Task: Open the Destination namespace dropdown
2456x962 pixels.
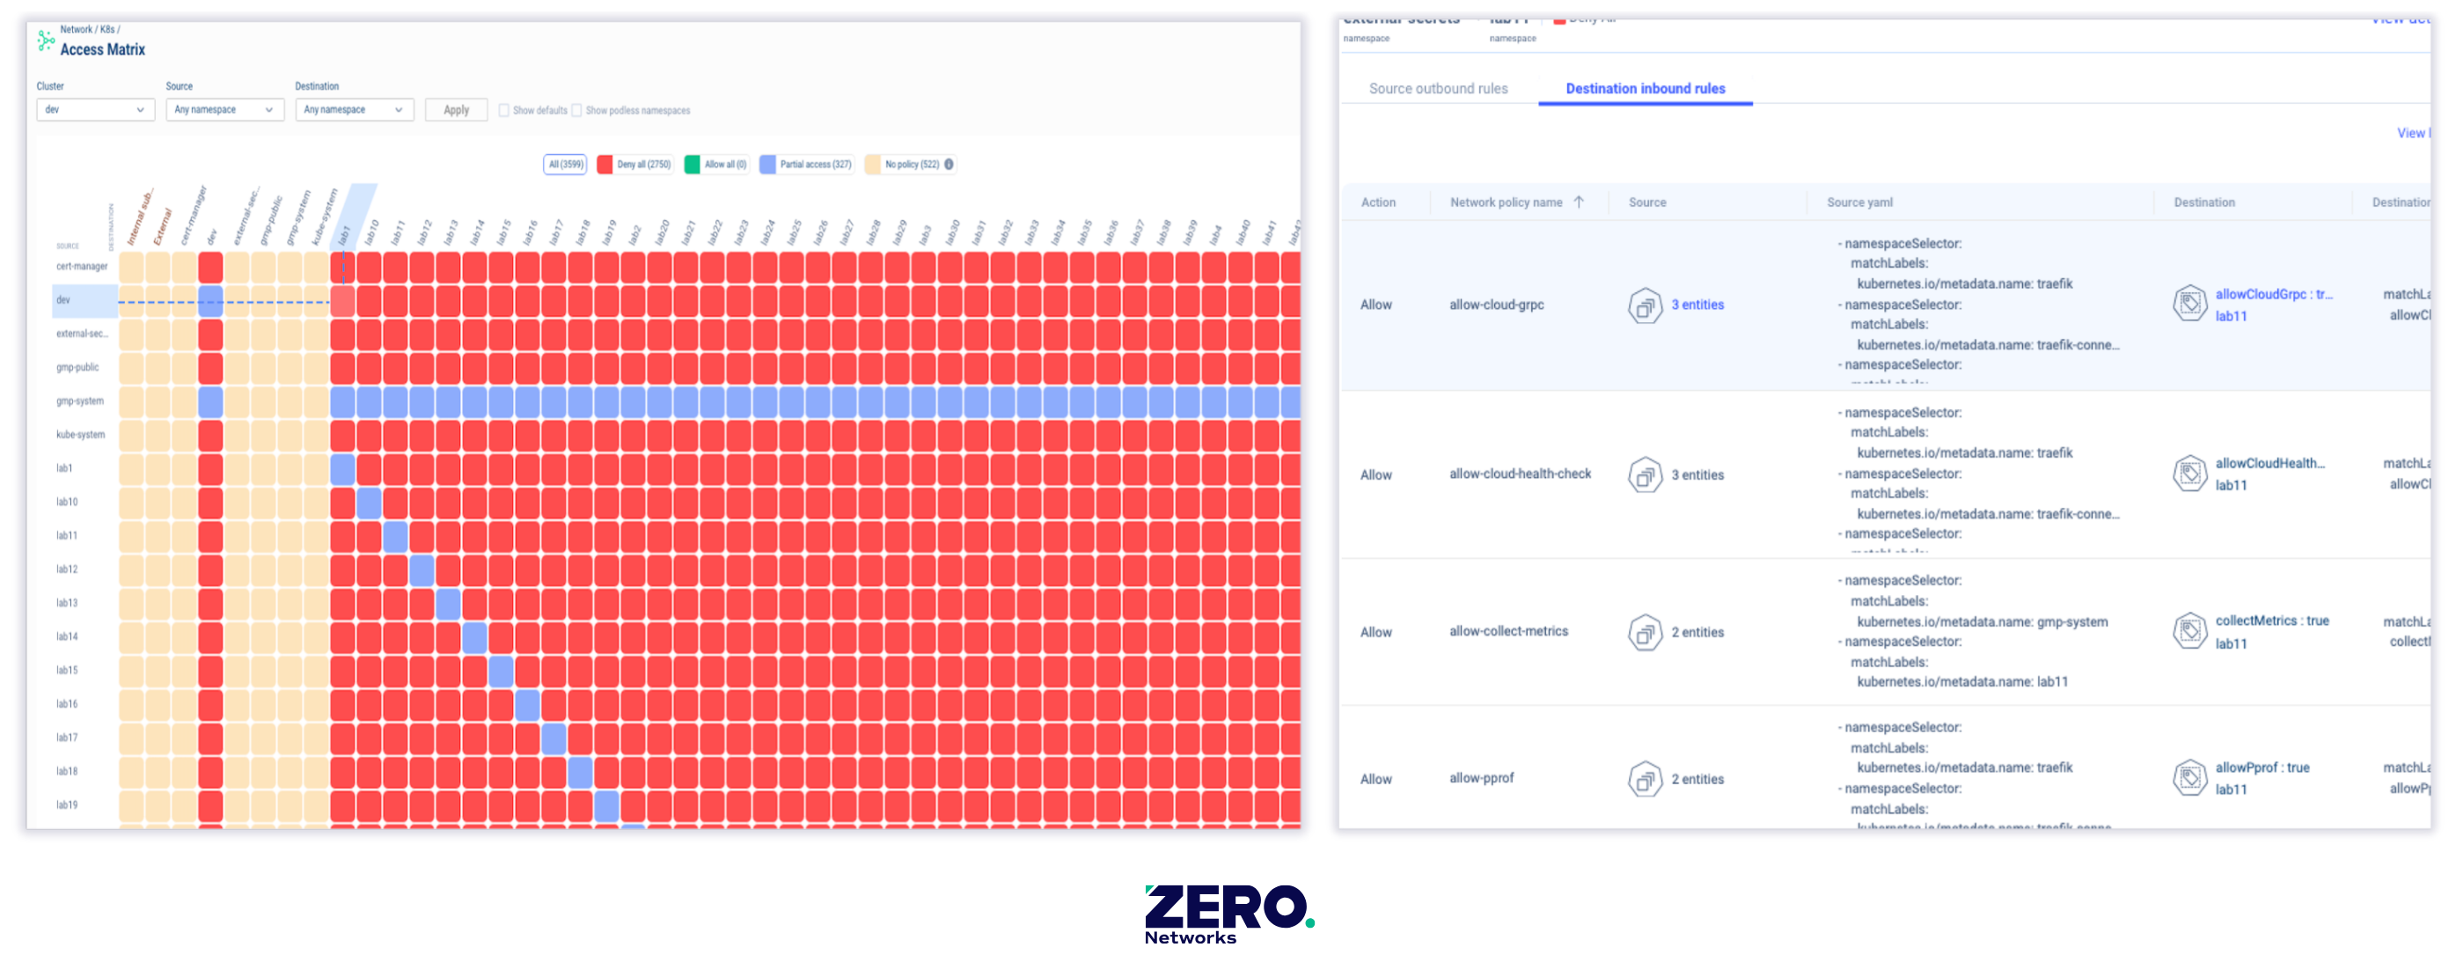Action: [x=354, y=110]
